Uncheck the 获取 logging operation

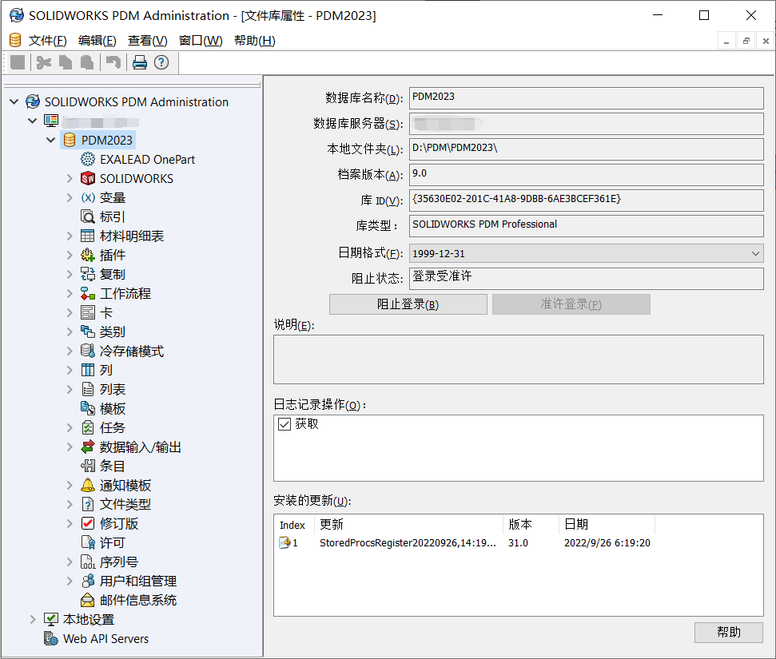[285, 424]
